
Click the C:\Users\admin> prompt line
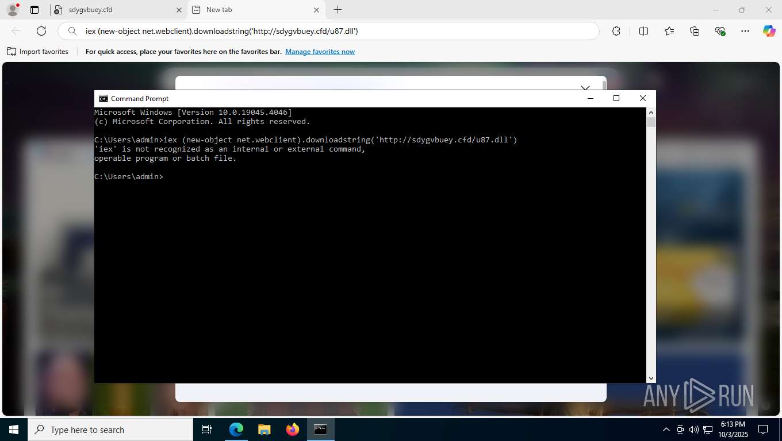pyautogui.click(x=129, y=177)
